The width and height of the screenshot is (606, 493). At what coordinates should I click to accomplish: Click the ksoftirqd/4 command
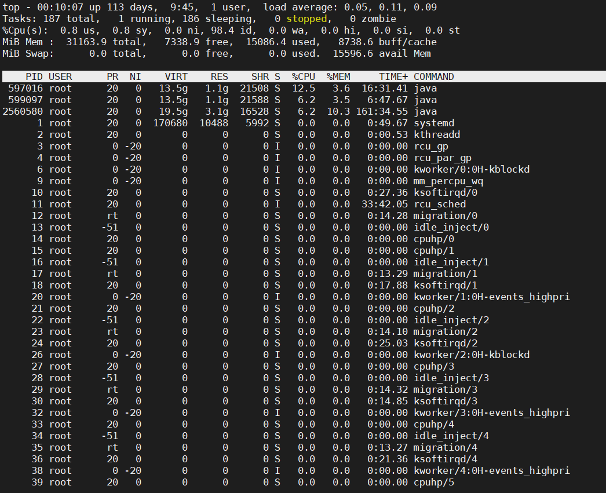click(446, 459)
